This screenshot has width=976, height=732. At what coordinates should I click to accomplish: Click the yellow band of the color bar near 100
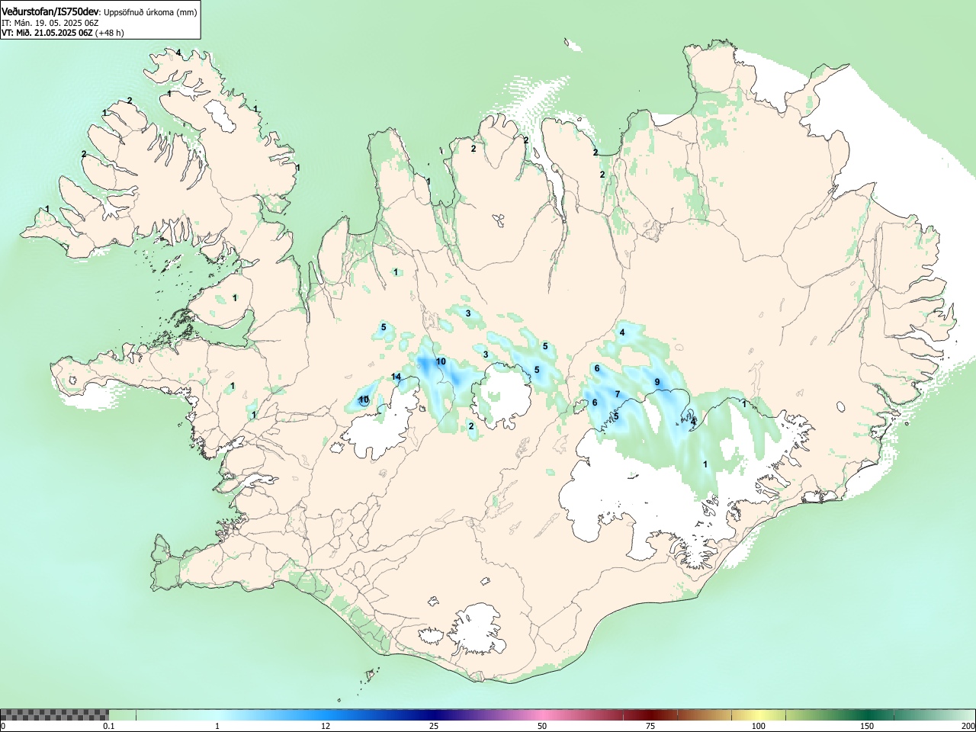(758, 714)
